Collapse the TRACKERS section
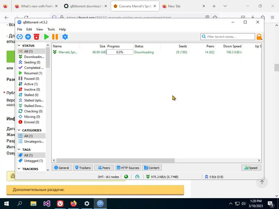 [x=19, y=169]
